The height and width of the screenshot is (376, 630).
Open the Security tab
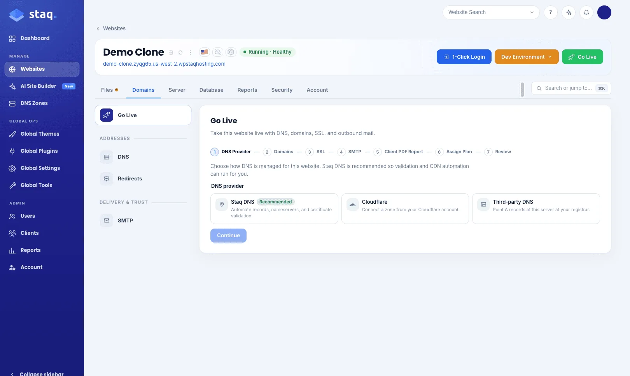[x=282, y=90]
